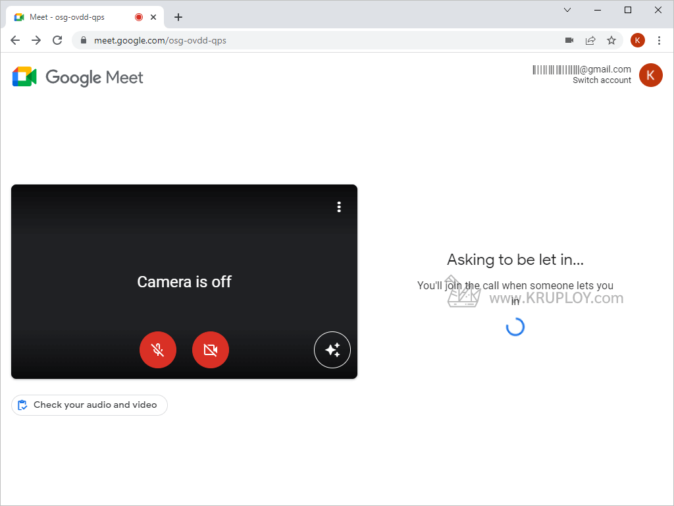Open camera permission icon in address bar
The image size is (674, 506).
click(569, 40)
